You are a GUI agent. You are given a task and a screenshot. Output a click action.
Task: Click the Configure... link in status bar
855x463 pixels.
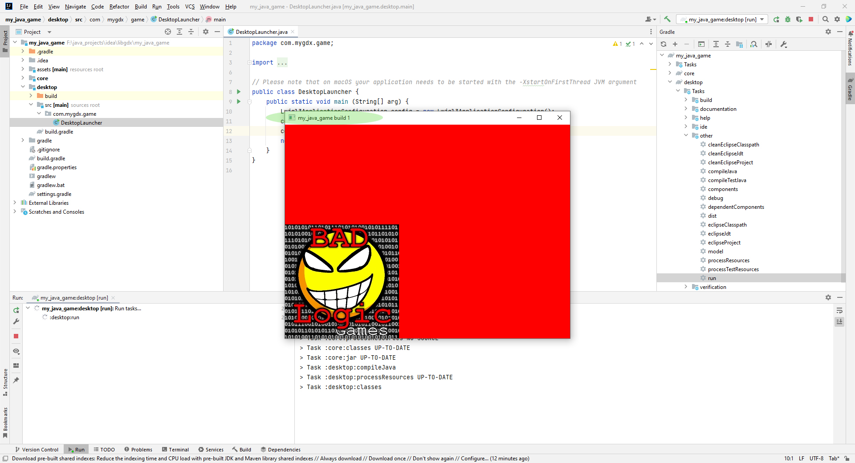475,459
